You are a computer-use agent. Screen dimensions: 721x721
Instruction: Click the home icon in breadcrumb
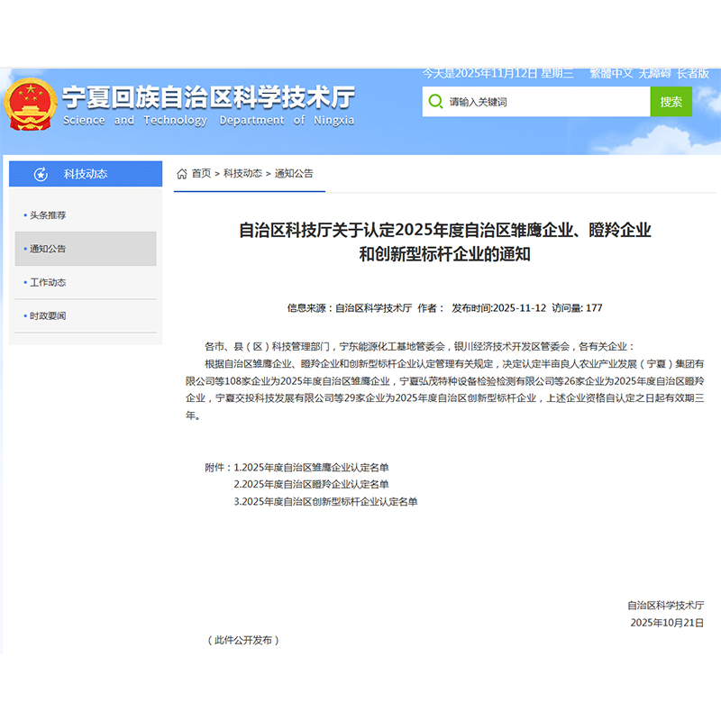coord(182,173)
